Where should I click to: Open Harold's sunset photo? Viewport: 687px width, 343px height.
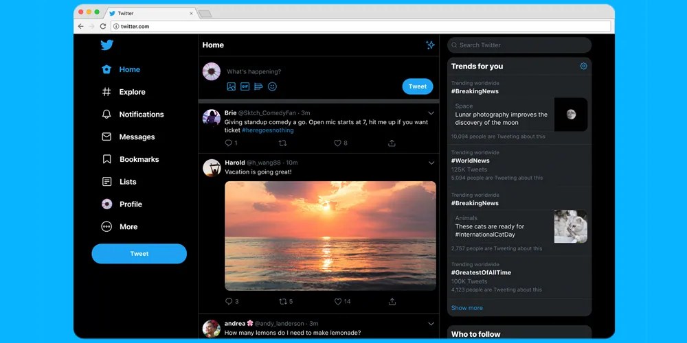tap(330, 236)
